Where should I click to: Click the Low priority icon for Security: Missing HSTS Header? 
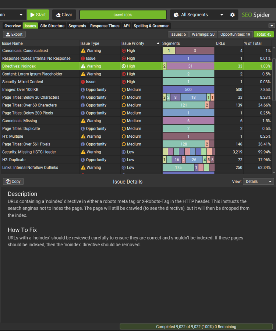coord(124,152)
